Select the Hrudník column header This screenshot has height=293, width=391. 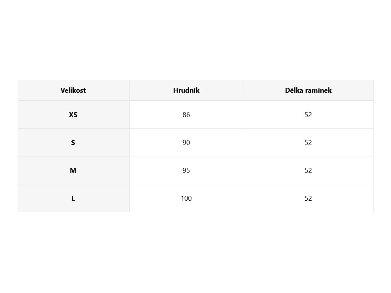point(186,90)
